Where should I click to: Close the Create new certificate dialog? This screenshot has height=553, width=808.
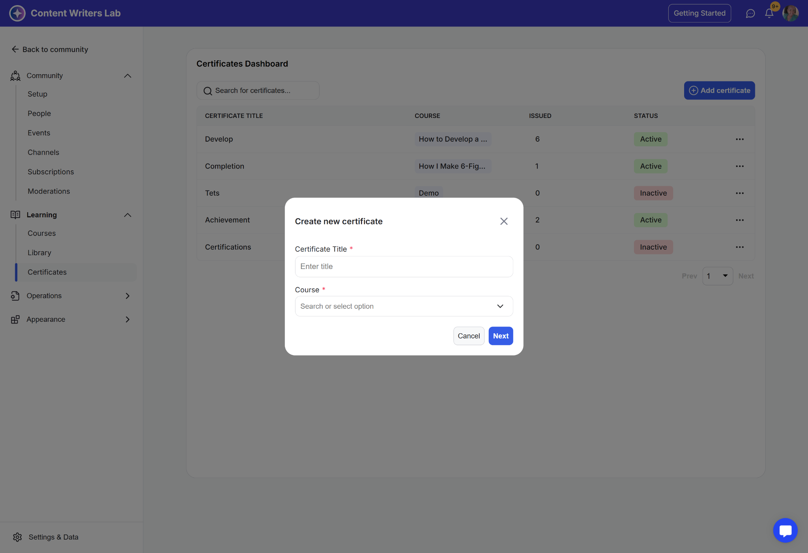point(504,221)
